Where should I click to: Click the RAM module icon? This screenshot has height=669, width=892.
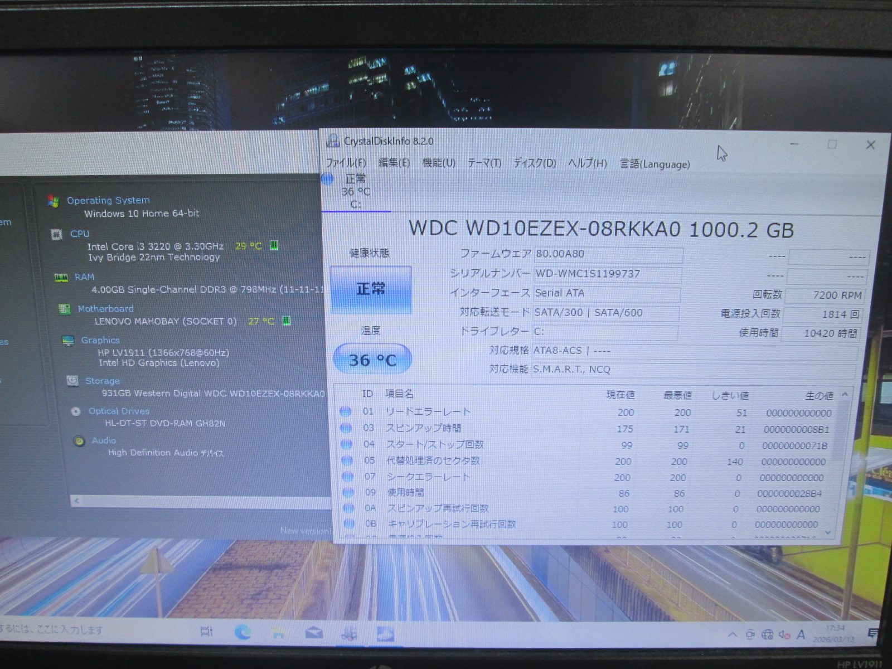click(x=61, y=277)
